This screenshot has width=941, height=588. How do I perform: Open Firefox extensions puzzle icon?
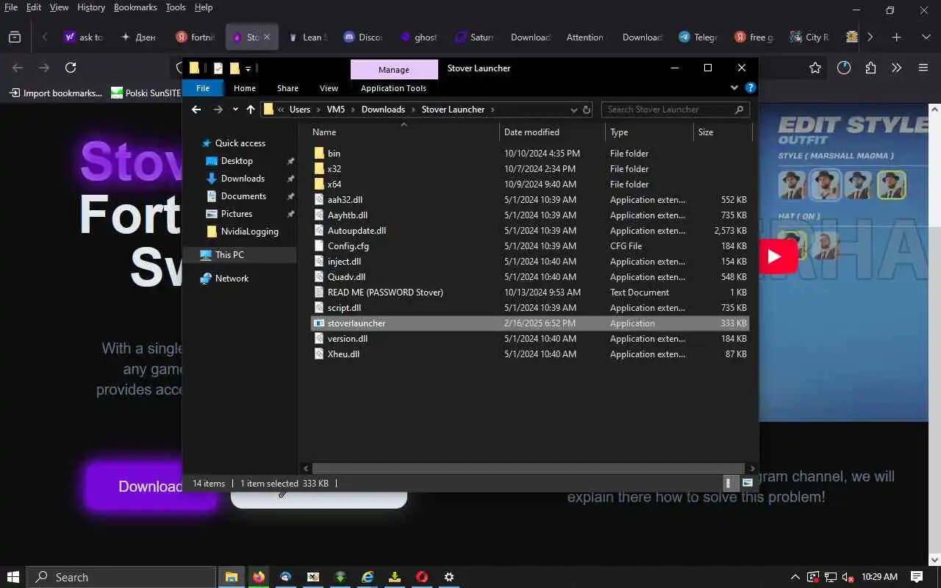click(x=870, y=68)
